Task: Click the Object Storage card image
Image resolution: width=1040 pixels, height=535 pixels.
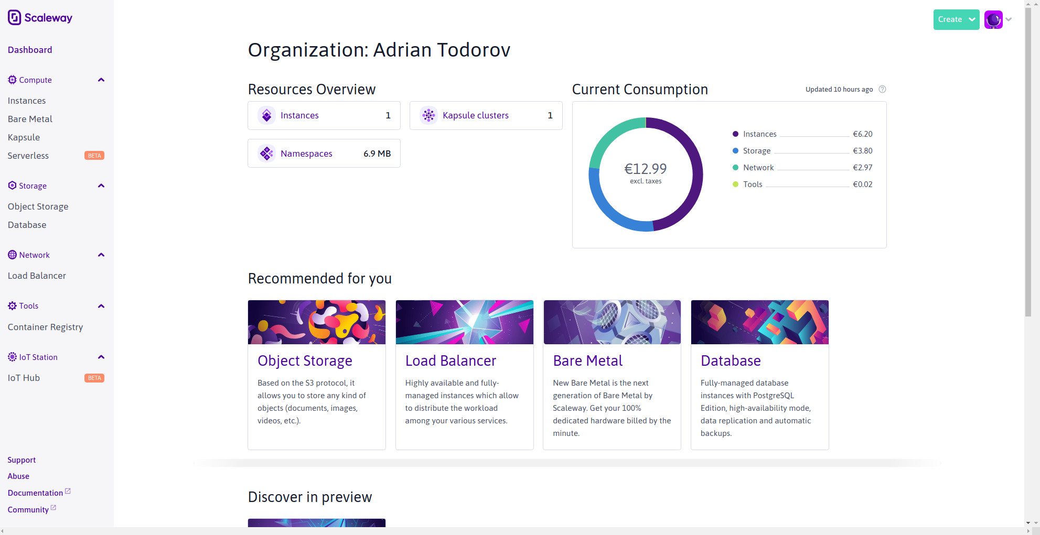Action: click(x=317, y=322)
